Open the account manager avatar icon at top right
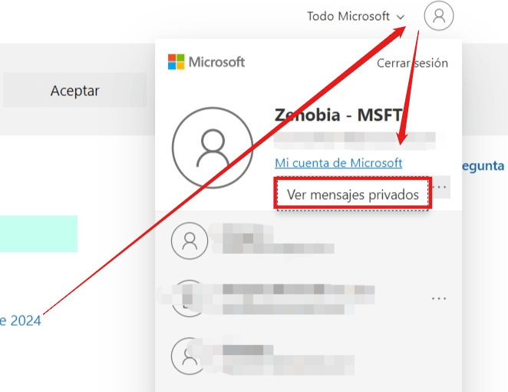Image resolution: width=508 pixels, height=392 pixels. 439,16
